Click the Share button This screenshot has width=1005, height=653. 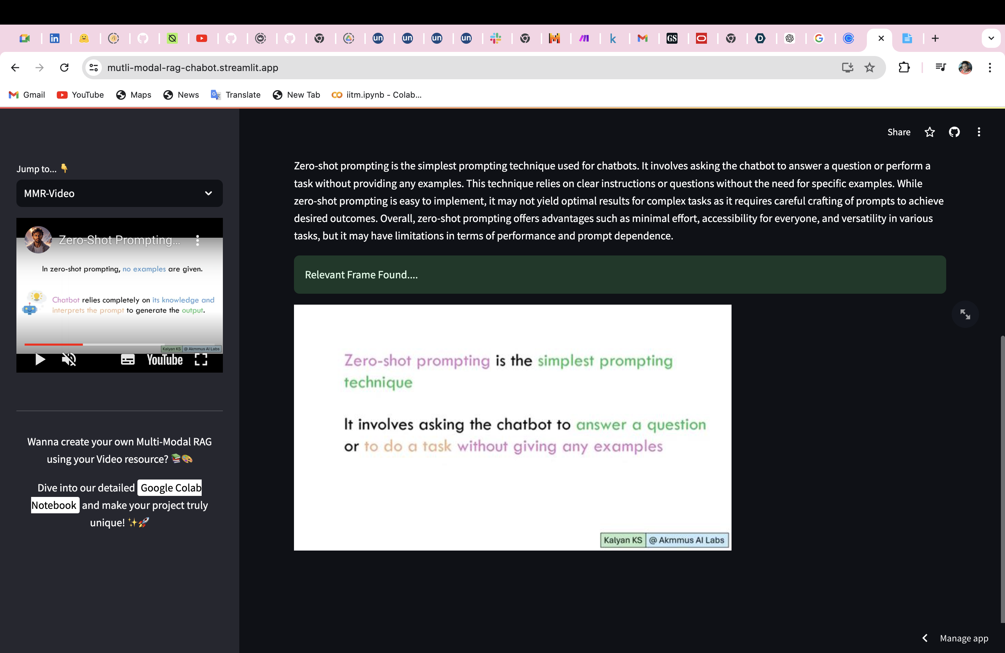coord(899,132)
